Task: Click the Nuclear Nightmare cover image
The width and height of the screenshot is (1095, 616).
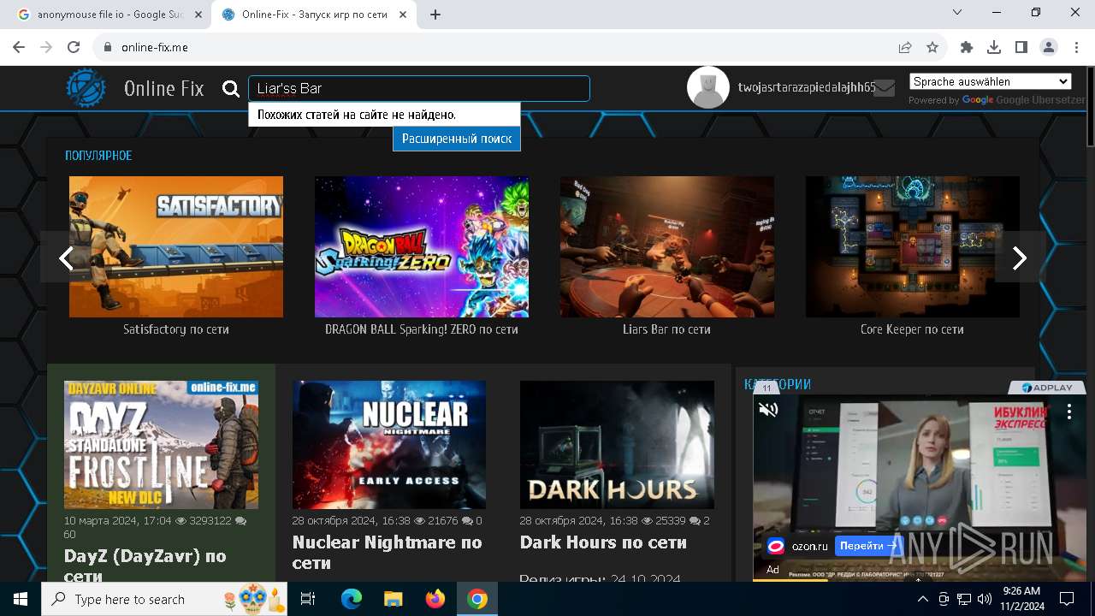Action: click(x=389, y=445)
